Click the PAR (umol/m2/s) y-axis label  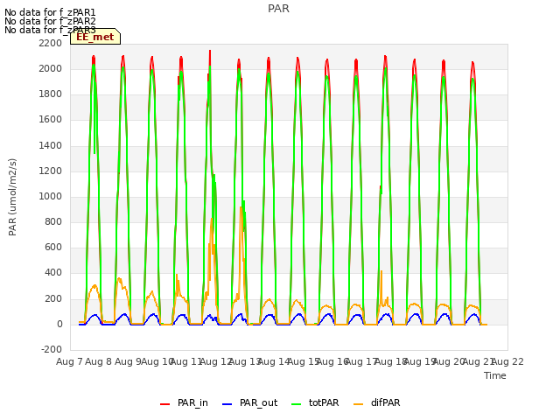point(12,197)
